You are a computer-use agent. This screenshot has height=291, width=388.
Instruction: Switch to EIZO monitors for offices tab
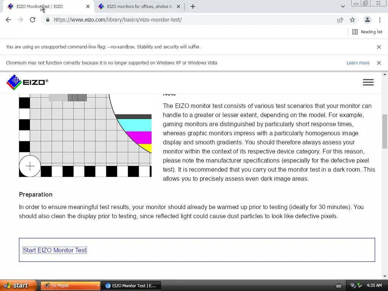[x=139, y=6]
